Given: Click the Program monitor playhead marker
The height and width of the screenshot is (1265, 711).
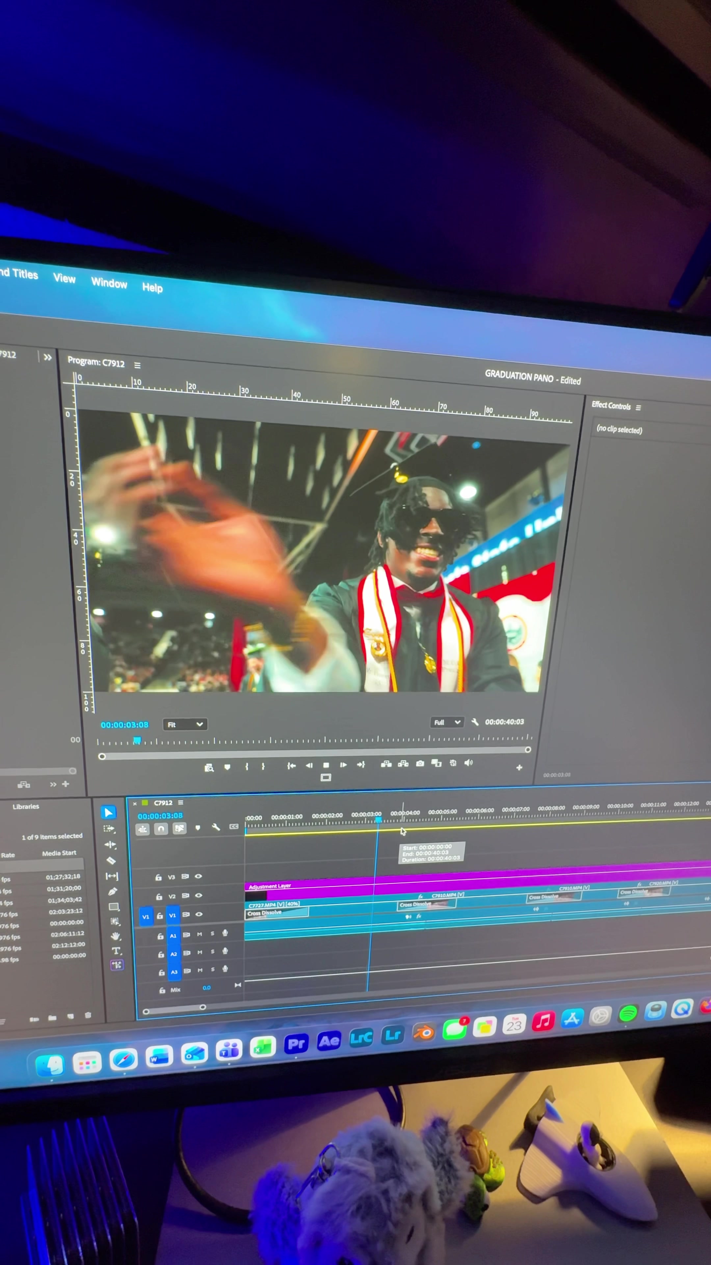Looking at the screenshot, I should (x=137, y=740).
